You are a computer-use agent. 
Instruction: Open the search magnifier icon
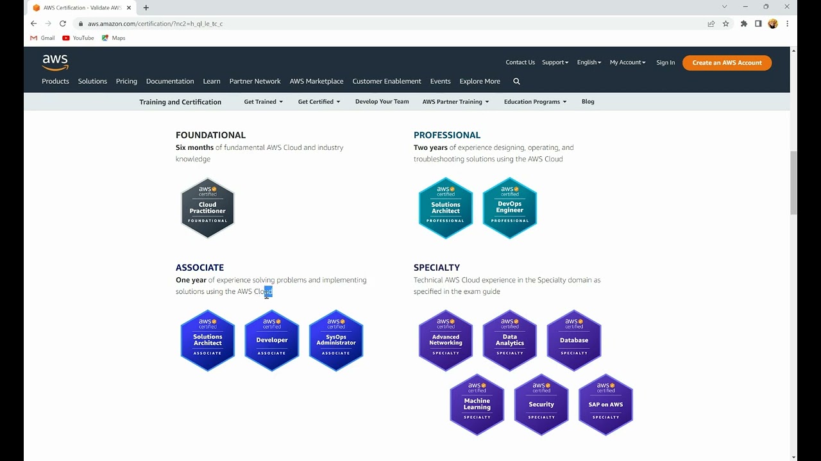coord(516,81)
